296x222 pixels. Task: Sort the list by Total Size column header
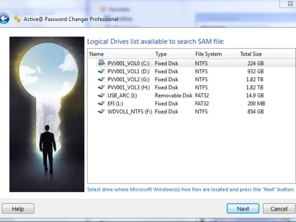pyautogui.click(x=267, y=54)
